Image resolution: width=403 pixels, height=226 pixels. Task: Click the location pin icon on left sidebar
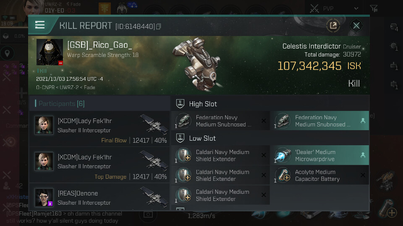coord(7,53)
